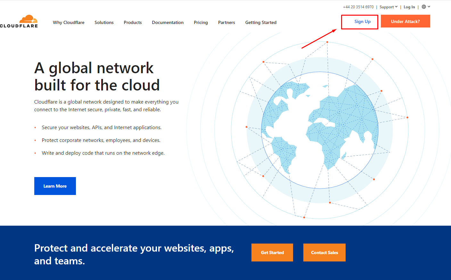Open the Partners menu item
Image resolution: width=451 pixels, height=280 pixels.
[226, 22]
